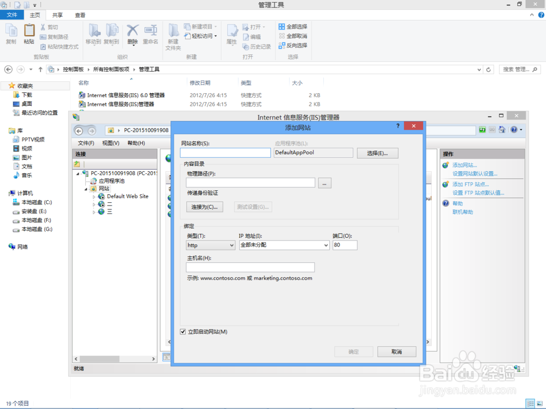546x409 pixels.
Task: Click the 移动到 (Move To) icon
Action: 94,34
